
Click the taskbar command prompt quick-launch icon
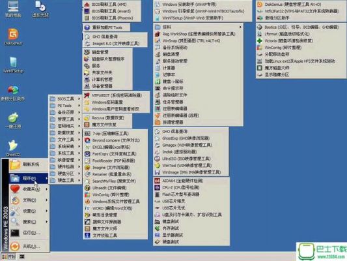22,257
